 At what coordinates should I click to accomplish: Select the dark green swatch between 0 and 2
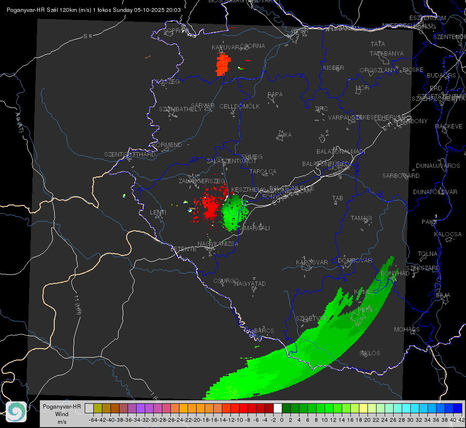[286, 408]
